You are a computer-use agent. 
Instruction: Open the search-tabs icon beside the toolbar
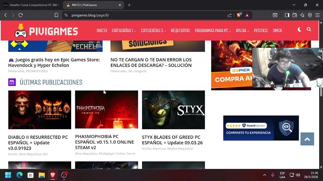click(275, 15)
